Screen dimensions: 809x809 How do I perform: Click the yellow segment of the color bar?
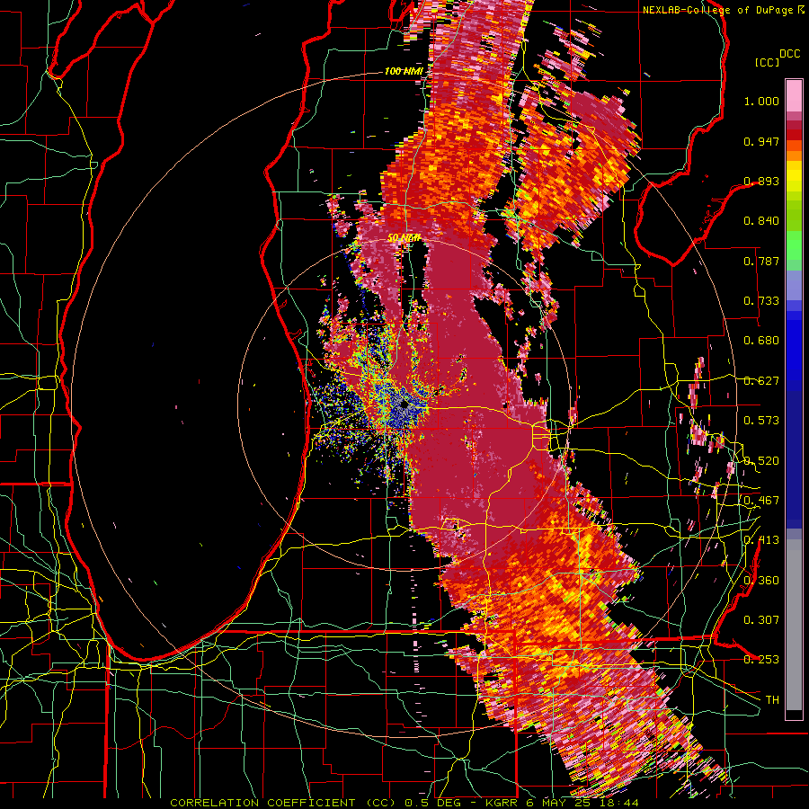click(x=794, y=177)
